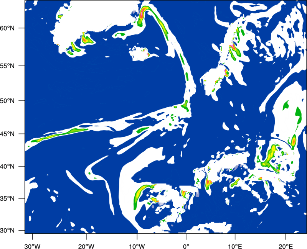
Task: Click the 20°W longitude label
Action: 86,246
